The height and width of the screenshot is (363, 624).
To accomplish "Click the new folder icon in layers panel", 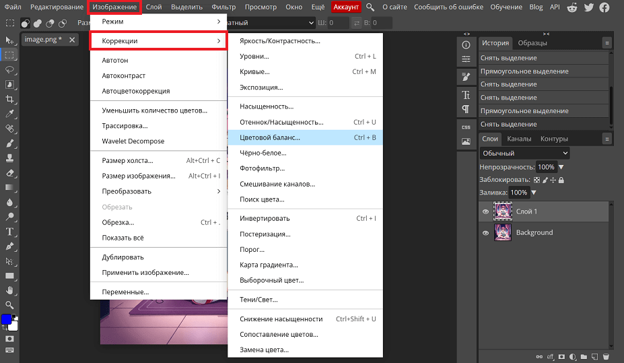I will coord(584,356).
